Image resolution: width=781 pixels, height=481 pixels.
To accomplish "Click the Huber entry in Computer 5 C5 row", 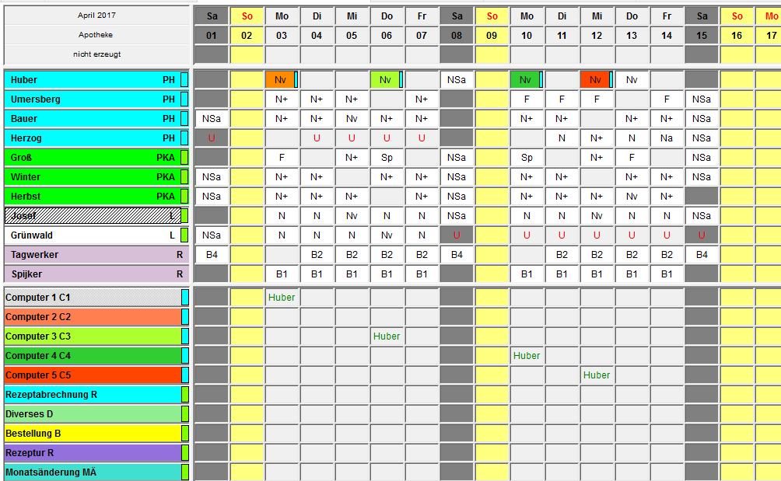I will pyautogui.click(x=597, y=375).
